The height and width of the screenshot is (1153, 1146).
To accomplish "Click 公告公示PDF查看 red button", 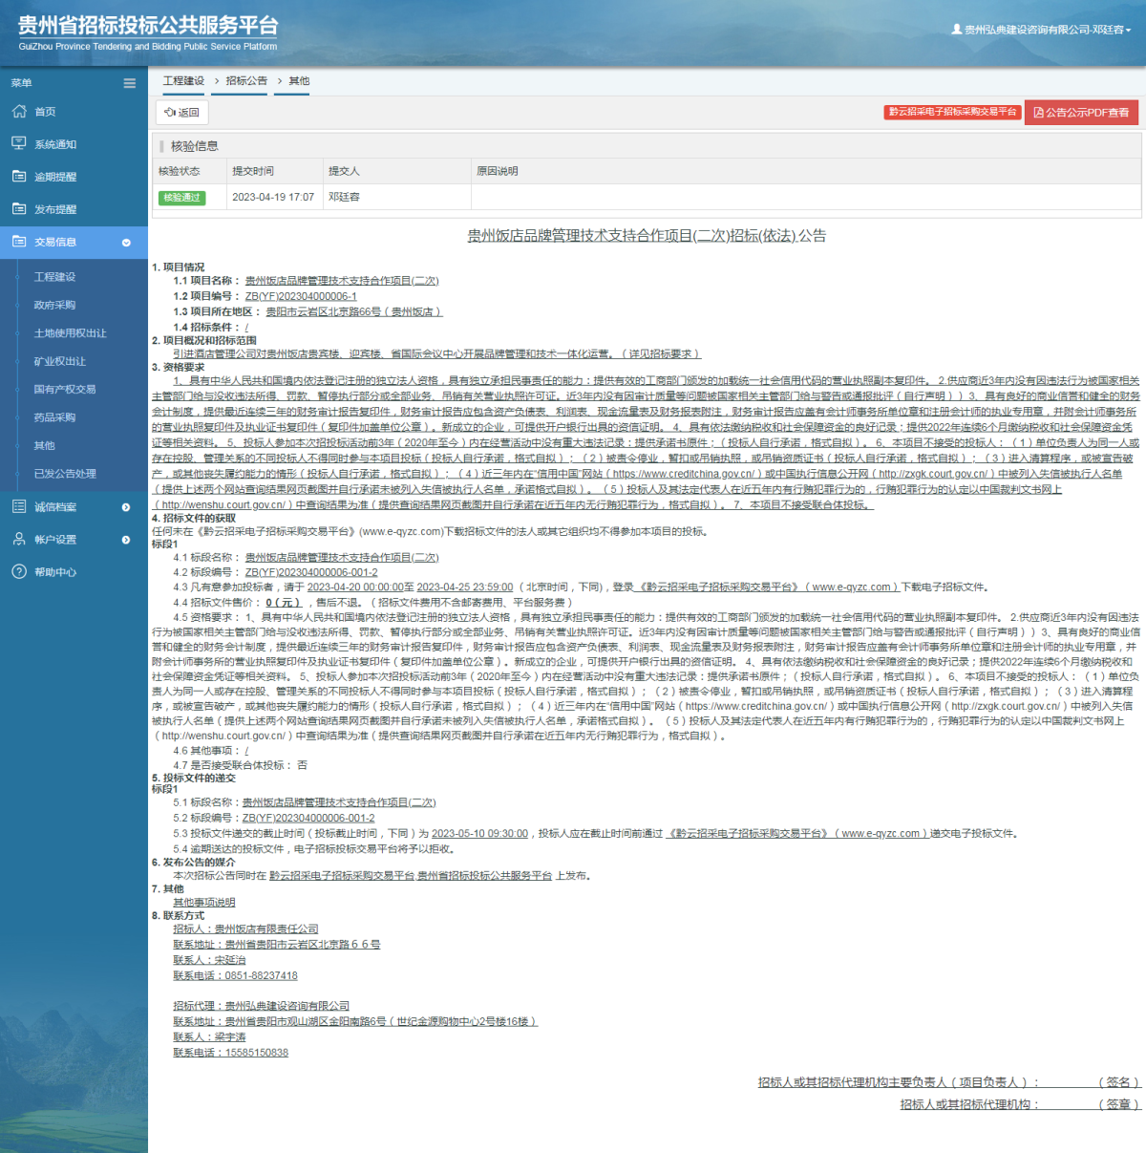I will pos(1081,113).
